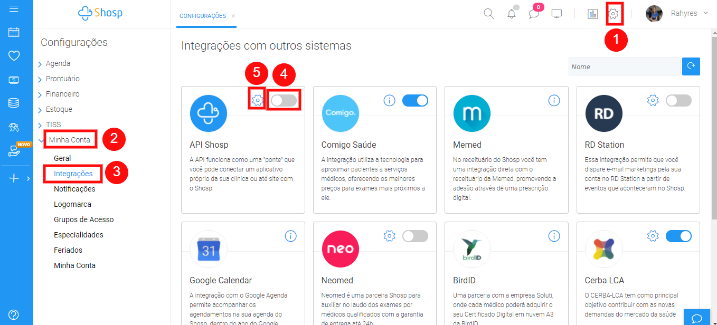The image size is (717, 325).
Task: Open Notificações settings
Action: (74, 189)
